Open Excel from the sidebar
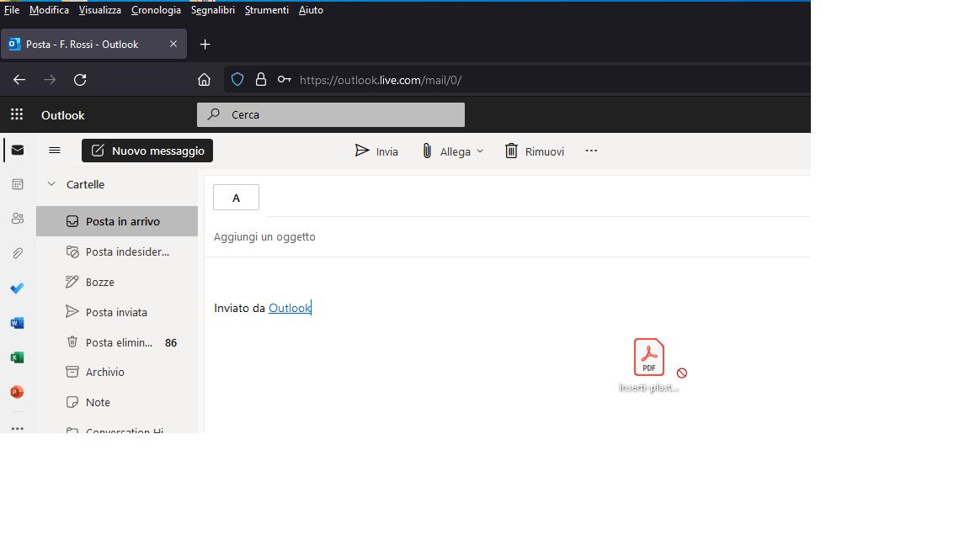 pos(17,357)
